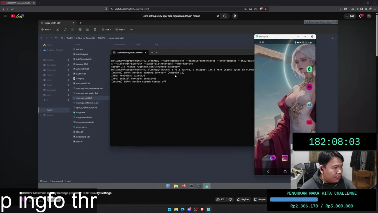This screenshot has width=378, height=213.
Task: Click the Brave Rewards triangle icon
Action: pos(265,9)
